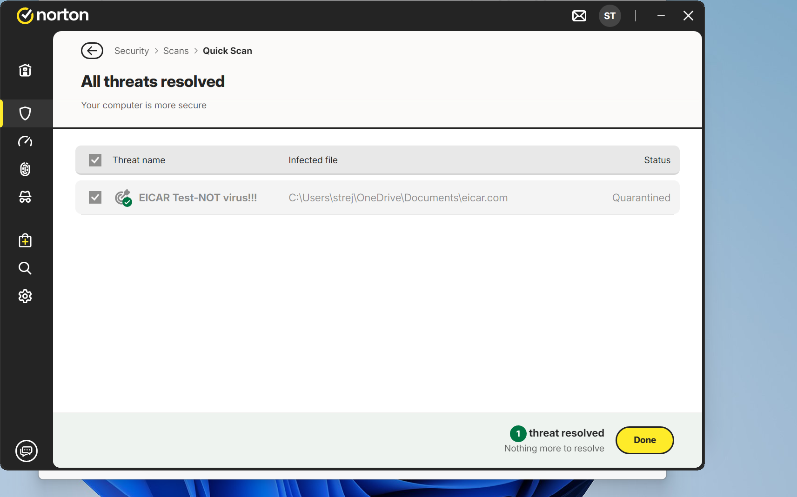
Task: Click the 1 threat resolved counter badge
Action: tap(518, 434)
